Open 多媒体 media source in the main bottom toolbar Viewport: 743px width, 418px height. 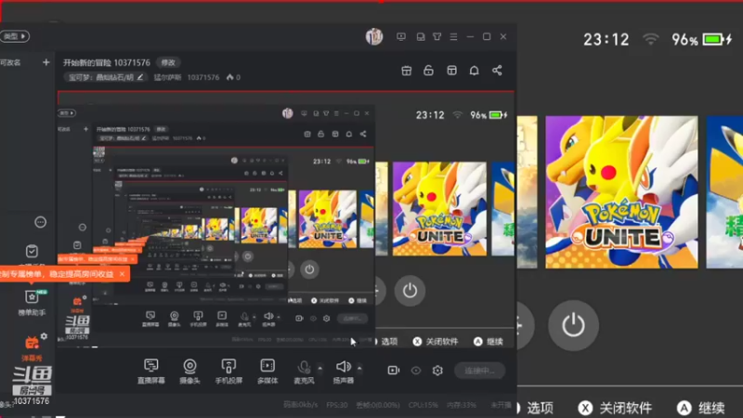(267, 371)
